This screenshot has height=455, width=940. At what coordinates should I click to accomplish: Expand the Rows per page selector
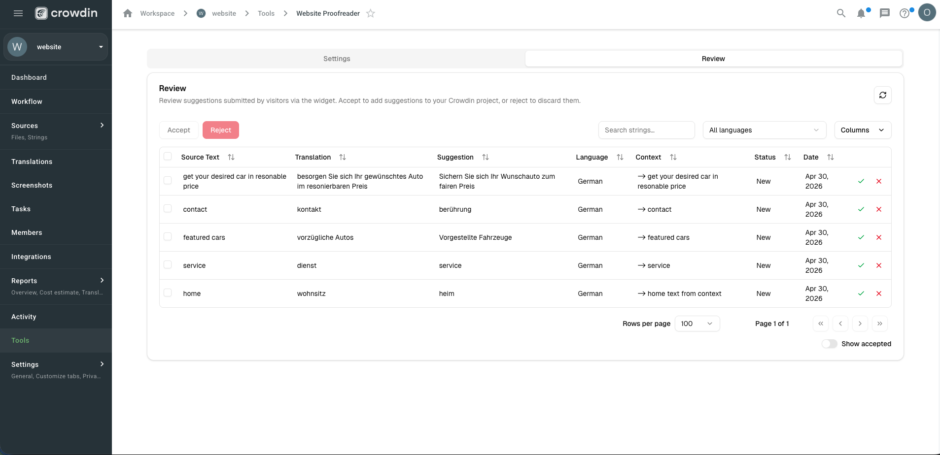click(x=697, y=324)
